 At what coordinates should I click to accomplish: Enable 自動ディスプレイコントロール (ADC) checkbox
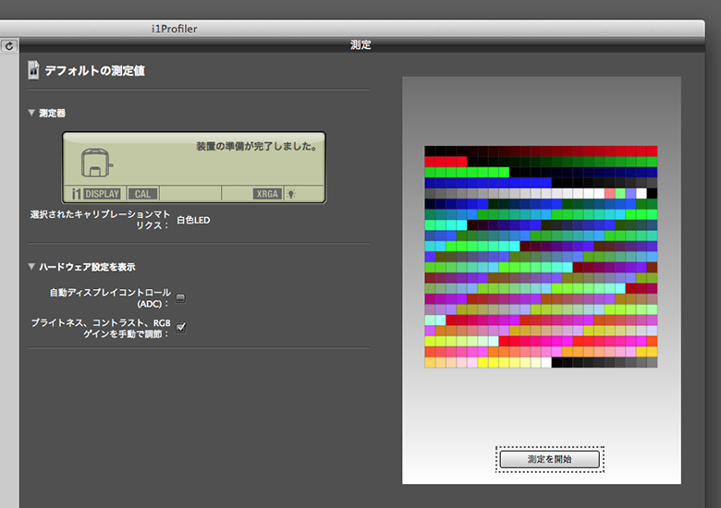click(181, 297)
